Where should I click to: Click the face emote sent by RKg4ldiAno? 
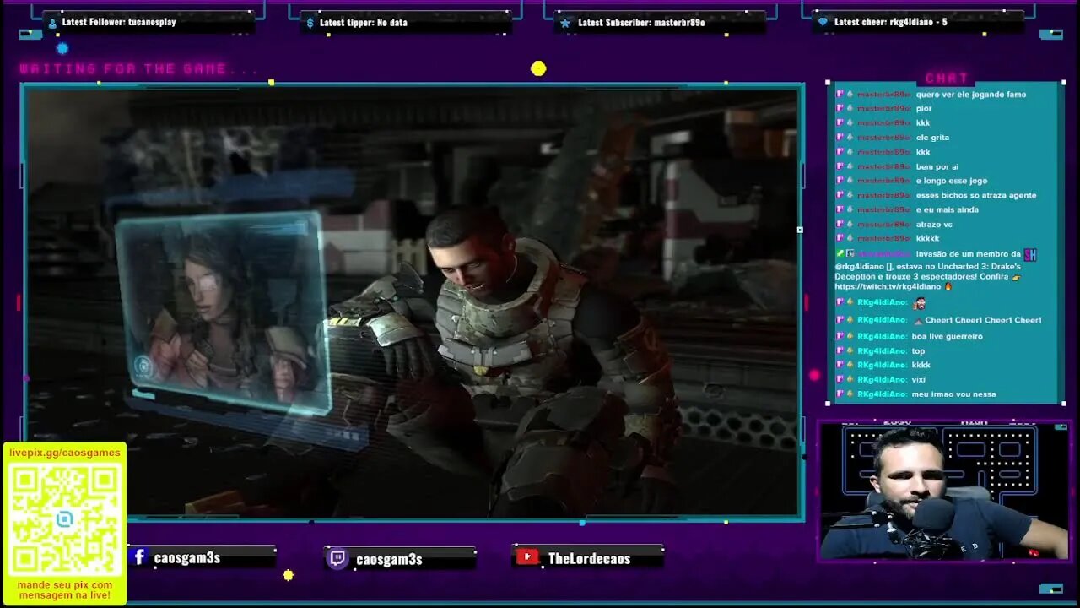(x=920, y=302)
